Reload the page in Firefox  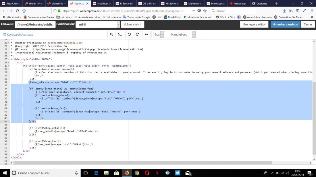coord(18,11)
